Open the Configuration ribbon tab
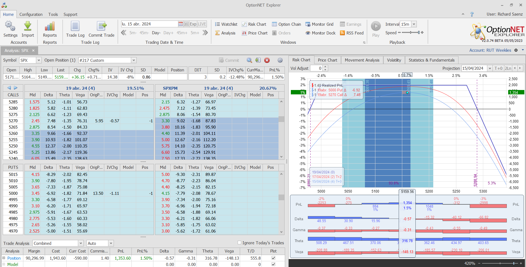 (31, 14)
